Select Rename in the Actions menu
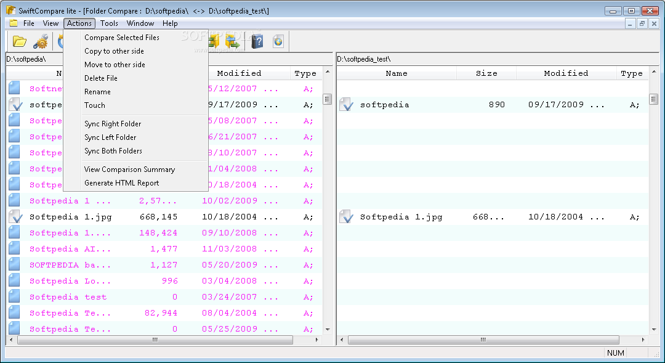 point(135,92)
